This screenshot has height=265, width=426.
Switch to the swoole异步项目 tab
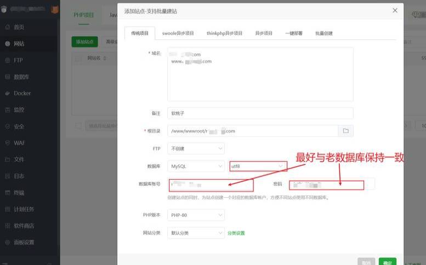click(x=178, y=33)
